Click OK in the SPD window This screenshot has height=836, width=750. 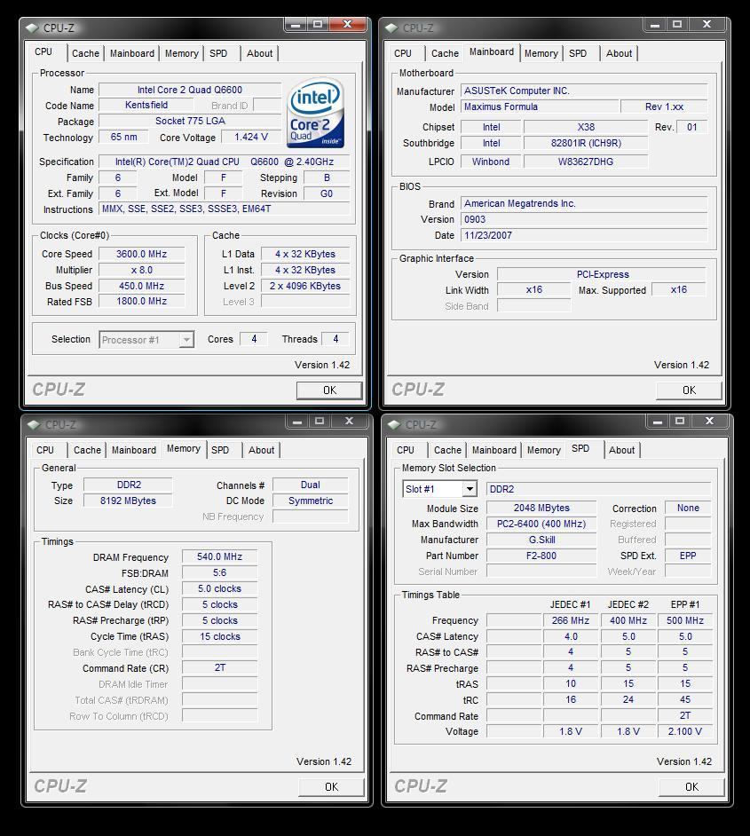(x=691, y=787)
